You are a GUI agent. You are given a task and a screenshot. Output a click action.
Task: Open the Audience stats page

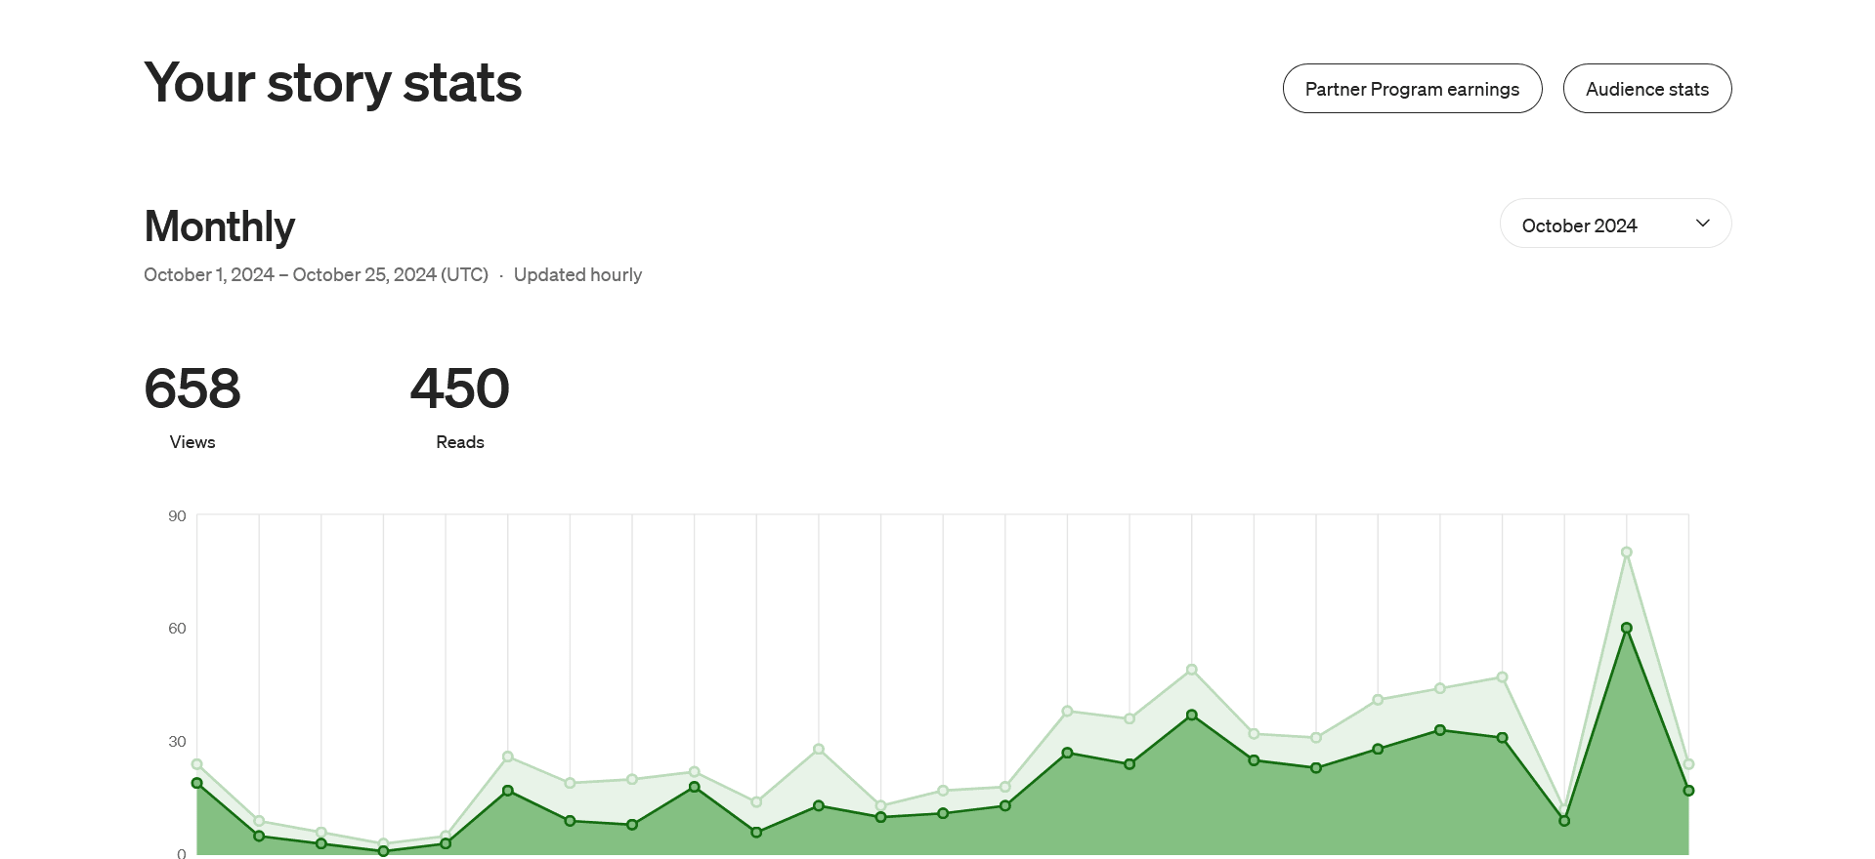pos(1647,89)
